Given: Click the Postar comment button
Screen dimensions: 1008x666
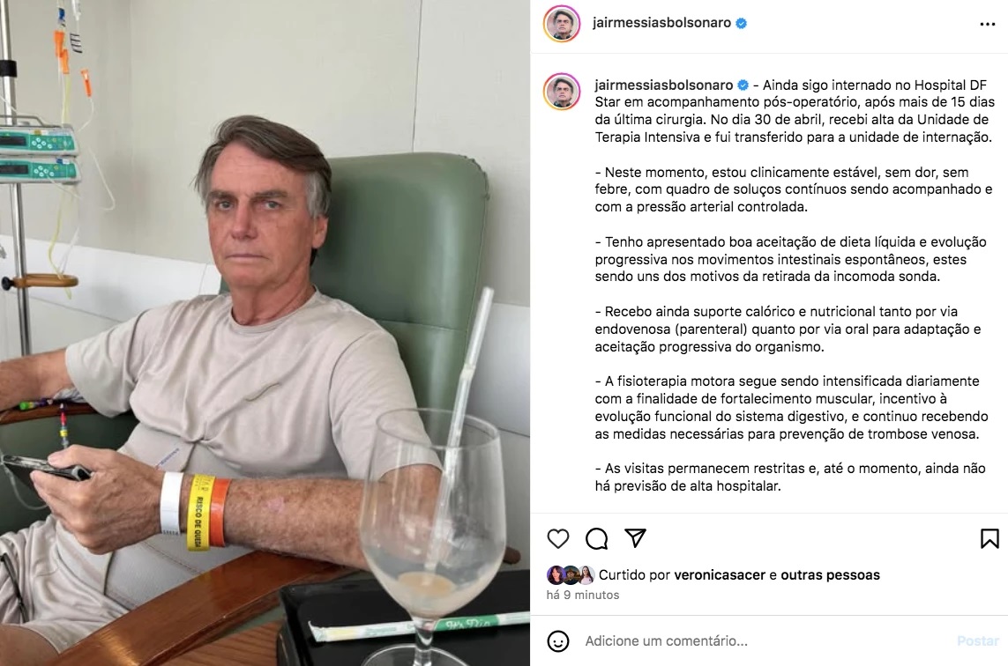Looking at the screenshot, I should tap(978, 641).
